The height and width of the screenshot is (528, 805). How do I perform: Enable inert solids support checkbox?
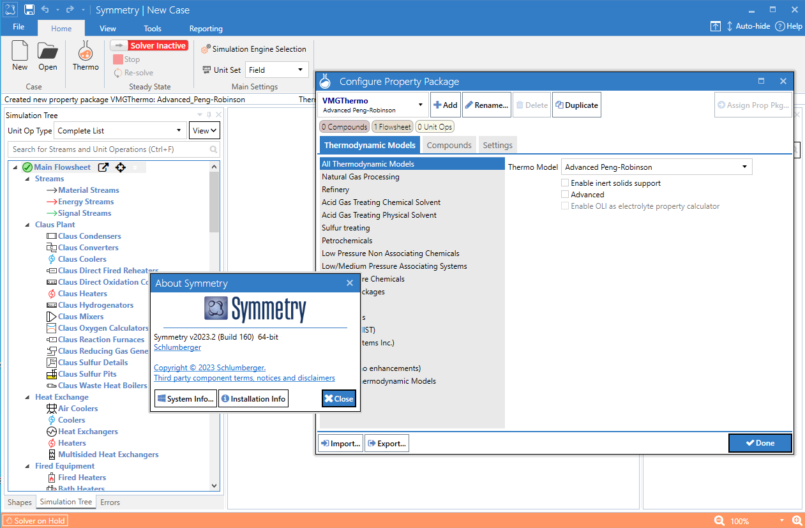[565, 183]
